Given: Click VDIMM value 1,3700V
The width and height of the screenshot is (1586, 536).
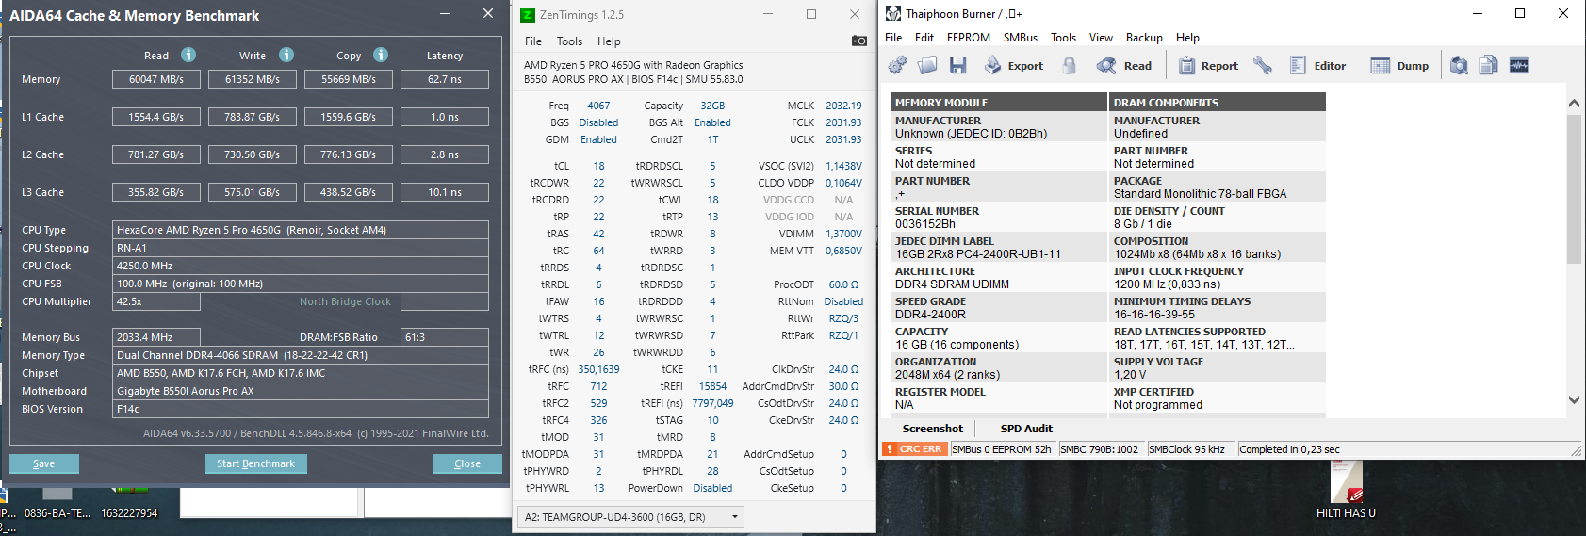Looking at the screenshot, I should (x=843, y=234).
